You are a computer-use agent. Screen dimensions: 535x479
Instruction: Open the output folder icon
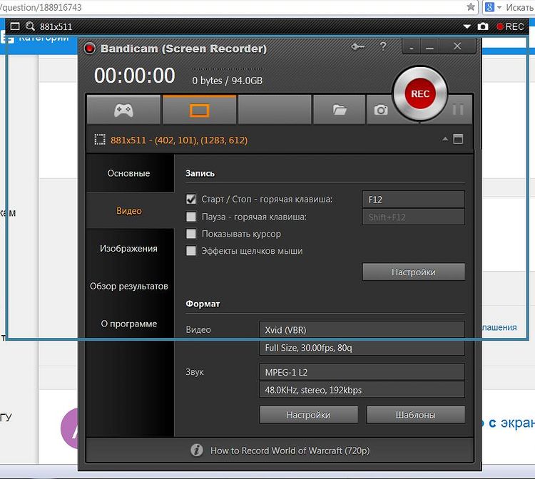340,110
